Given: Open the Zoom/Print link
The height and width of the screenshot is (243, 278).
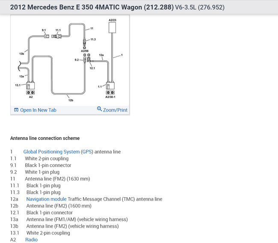Looking at the screenshot, I should coord(115,110).
